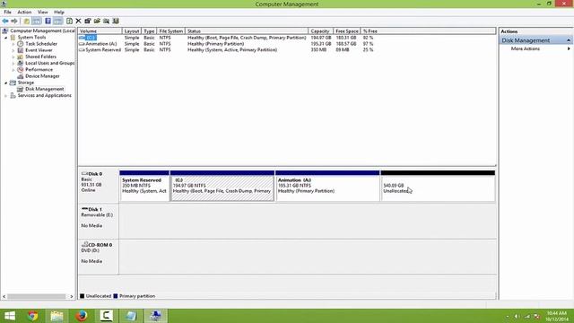
Task: Click the Computer Management taskbar icon
Action: click(155, 316)
